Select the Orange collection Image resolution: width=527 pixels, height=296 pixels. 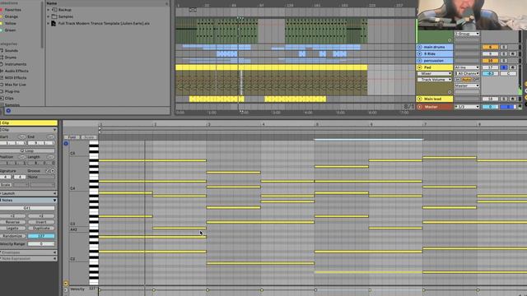pyautogui.click(x=12, y=16)
